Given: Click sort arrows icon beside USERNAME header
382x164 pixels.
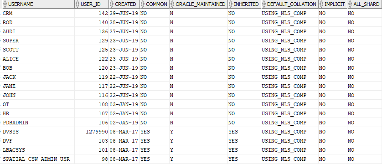Looking at the screenshot, I should click(5, 4).
